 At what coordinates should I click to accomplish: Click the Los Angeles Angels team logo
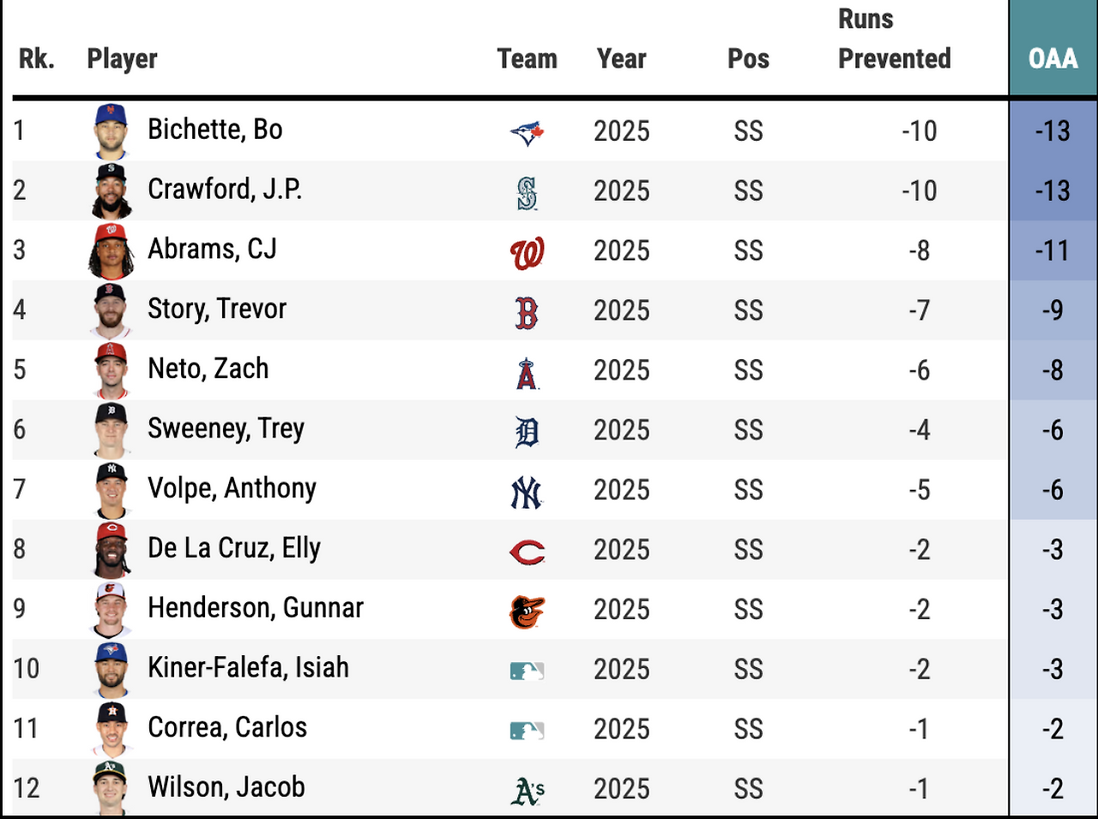click(527, 372)
